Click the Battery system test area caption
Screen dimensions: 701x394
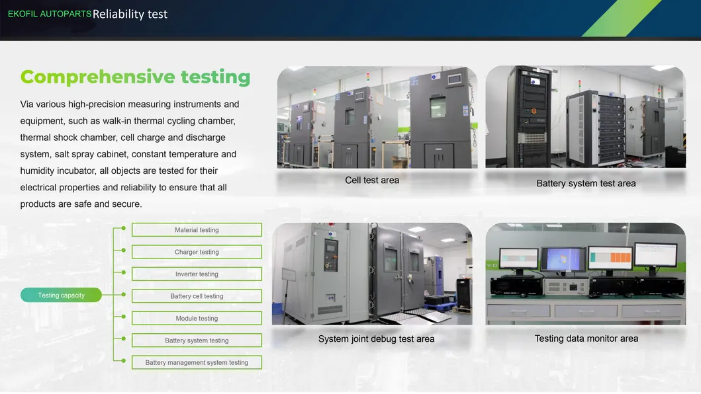pyautogui.click(x=586, y=184)
